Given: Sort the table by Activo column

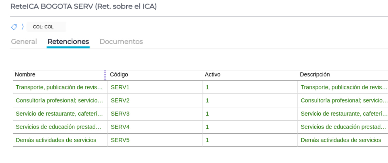Looking at the screenshot, I should click(x=212, y=75).
